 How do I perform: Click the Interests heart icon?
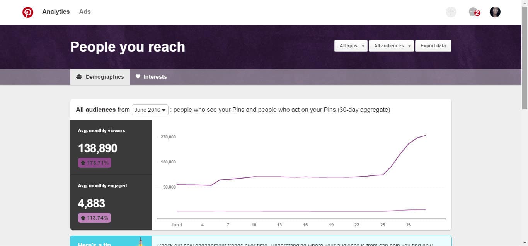coord(138,77)
